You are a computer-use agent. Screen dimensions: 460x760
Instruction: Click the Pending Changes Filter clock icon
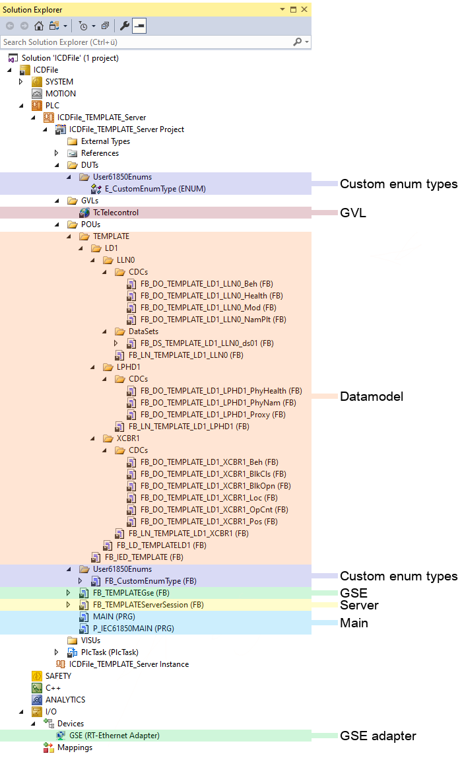tap(82, 26)
